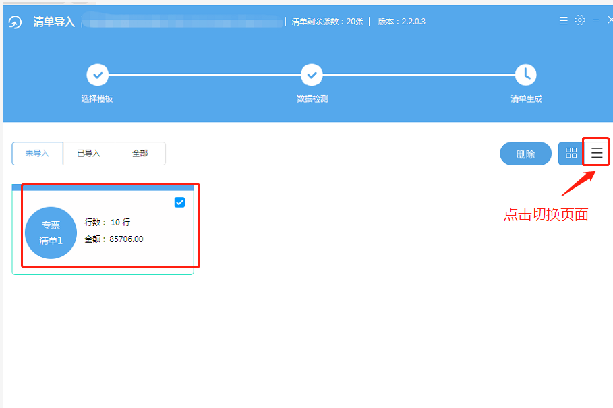Show the 全部 tab
Screen dimensions: 613x408
pos(140,154)
